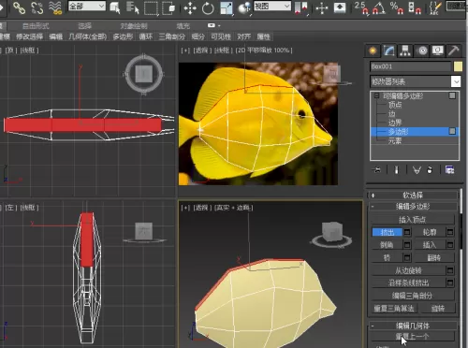The height and width of the screenshot is (348, 468).
Task: Switch to the 填充 ribbon tab
Action: (183, 25)
